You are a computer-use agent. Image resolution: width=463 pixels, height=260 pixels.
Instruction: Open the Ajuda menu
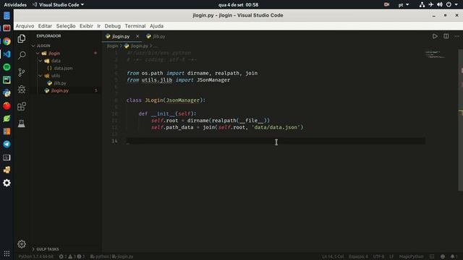[156, 26]
